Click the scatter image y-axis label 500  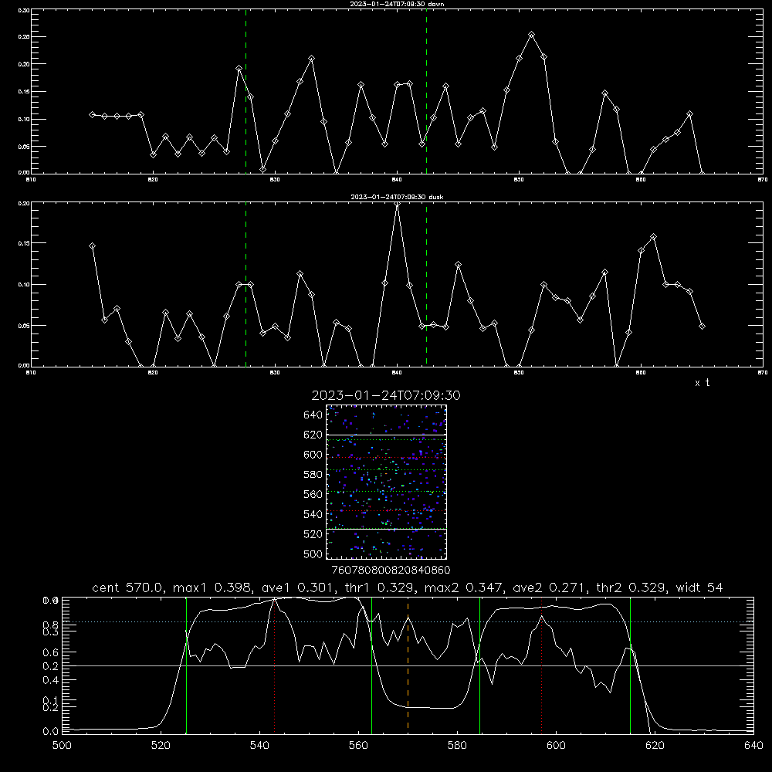pos(313,554)
